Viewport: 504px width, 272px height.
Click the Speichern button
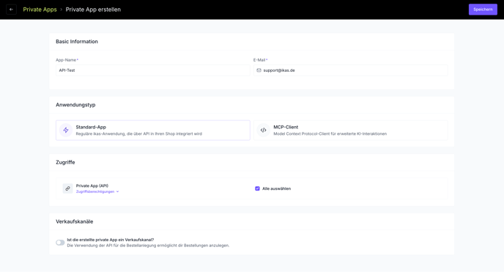tap(483, 10)
